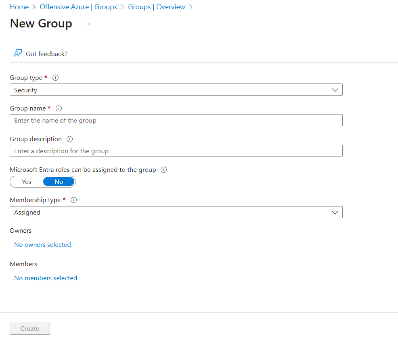Open the Group type Security dropdown
Screen dimensions: 398x340
tap(176, 90)
